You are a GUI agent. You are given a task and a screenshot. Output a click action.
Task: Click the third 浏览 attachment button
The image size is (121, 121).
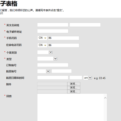point(74,92)
